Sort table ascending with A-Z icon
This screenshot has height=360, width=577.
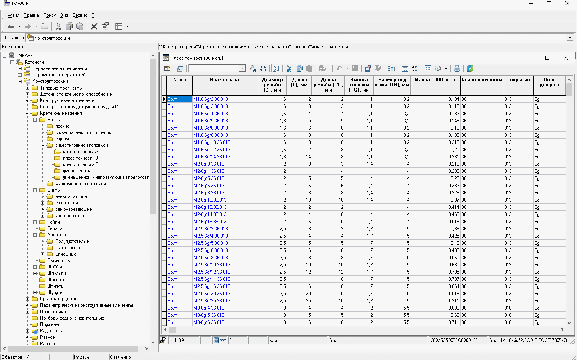point(276,68)
